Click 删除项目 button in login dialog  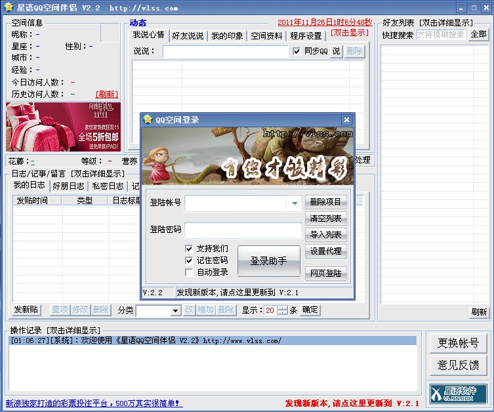(326, 202)
